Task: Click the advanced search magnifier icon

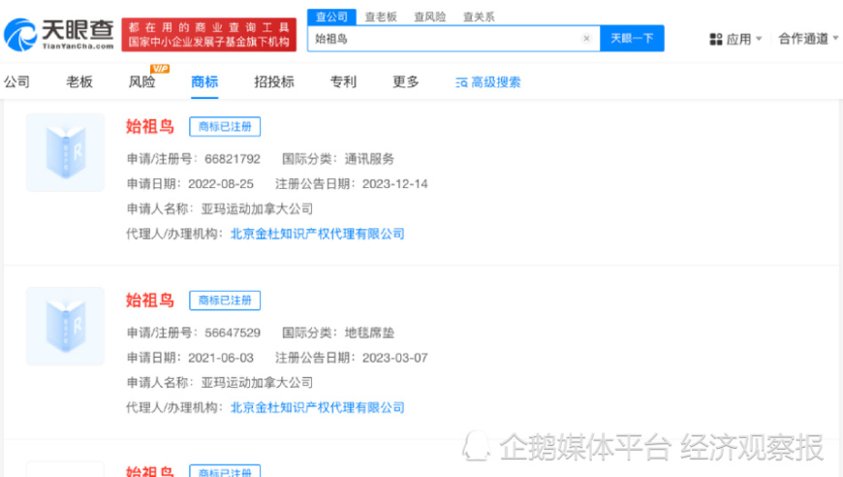Action: tap(461, 82)
